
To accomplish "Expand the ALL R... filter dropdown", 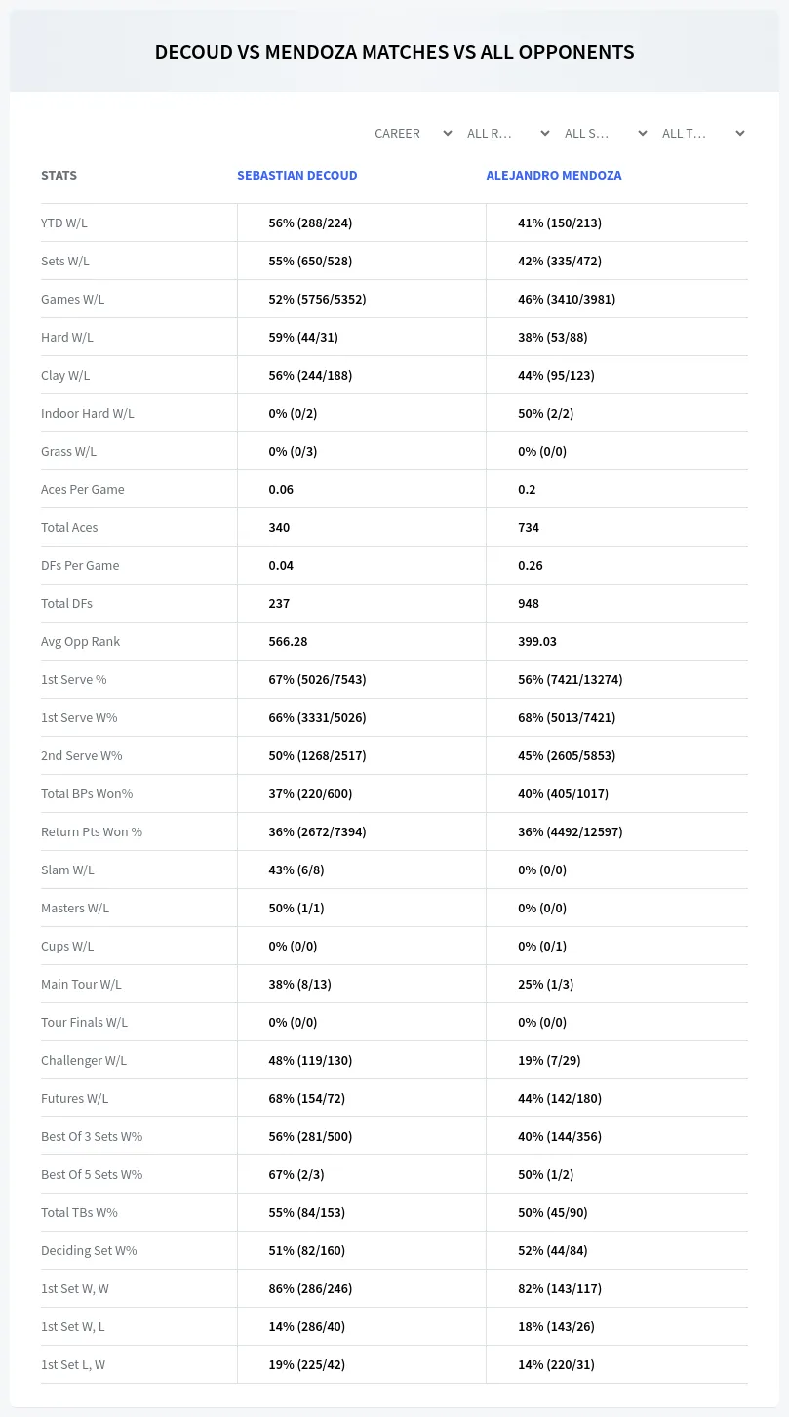I will pos(508,133).
